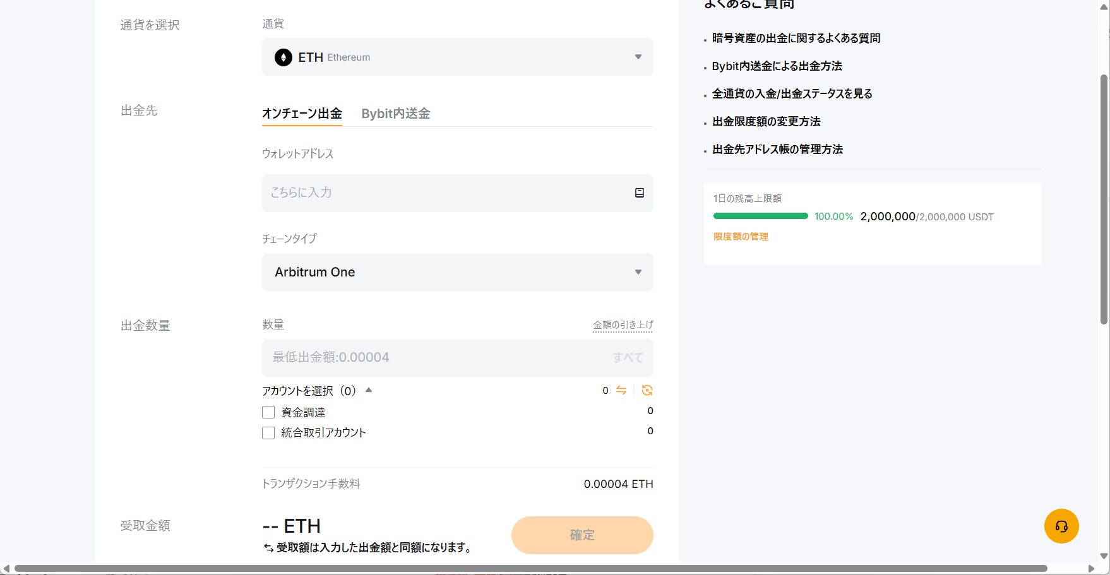Viewport: 1110px width, 575px height.
Task: Open the 出金限度額の変更方法 FAQ link
Action: [x=766, y=122]
